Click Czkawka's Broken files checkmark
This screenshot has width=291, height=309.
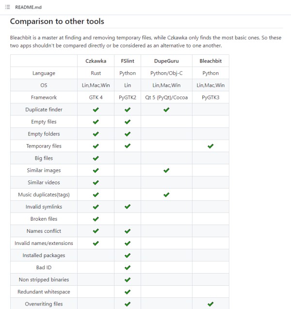pos(96,219)
